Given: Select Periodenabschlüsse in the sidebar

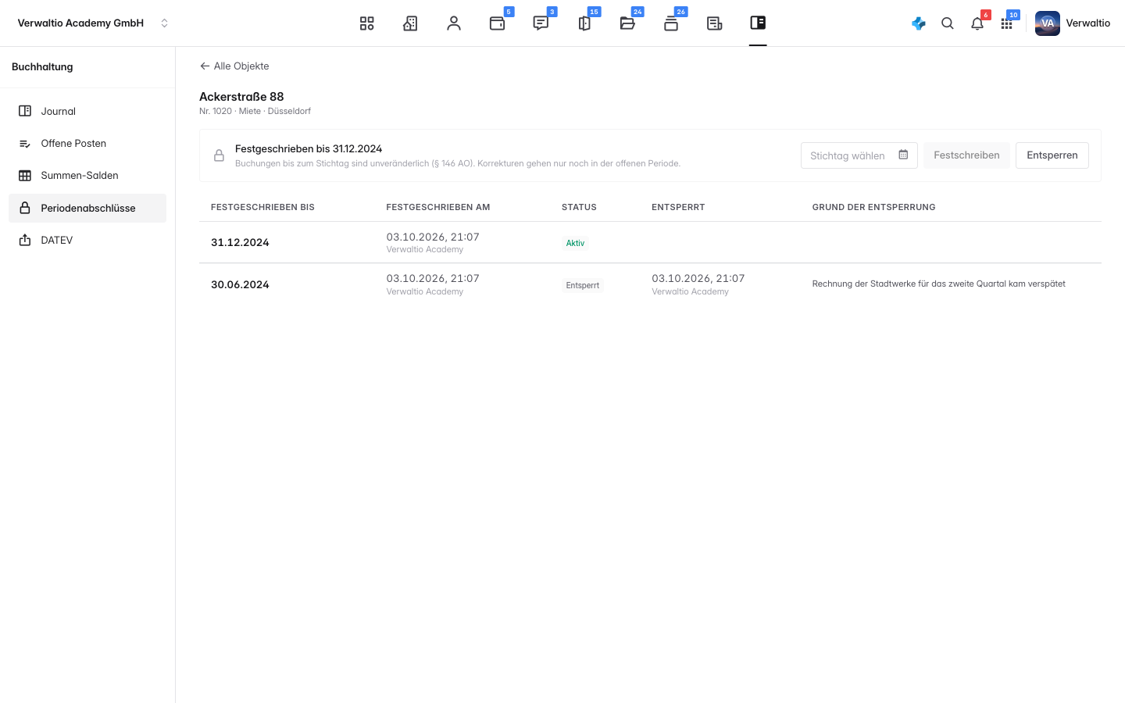Looking at the screenshot, I should pos(87,208).
